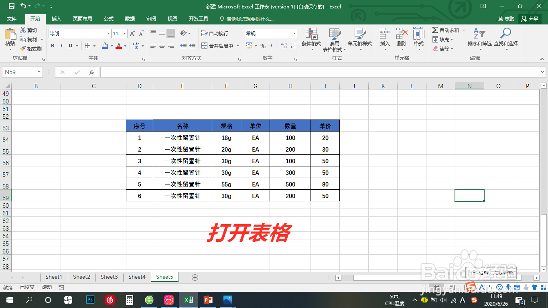Toggle bold formatting with the B icon
The image size is (548, 308).
53,46
